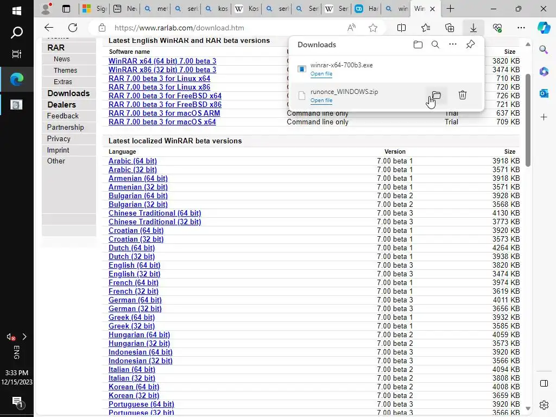The image size is (556, 417).
Task: Open the notification center icon
Action: [x=17, y=402]
